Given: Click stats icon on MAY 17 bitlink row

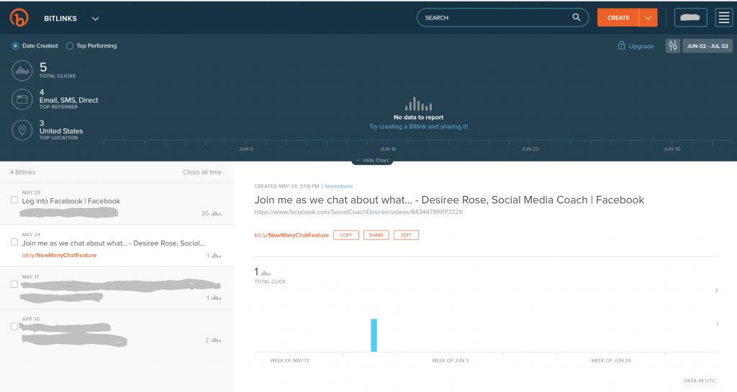Looking at the screenshot, I should 216,298.
